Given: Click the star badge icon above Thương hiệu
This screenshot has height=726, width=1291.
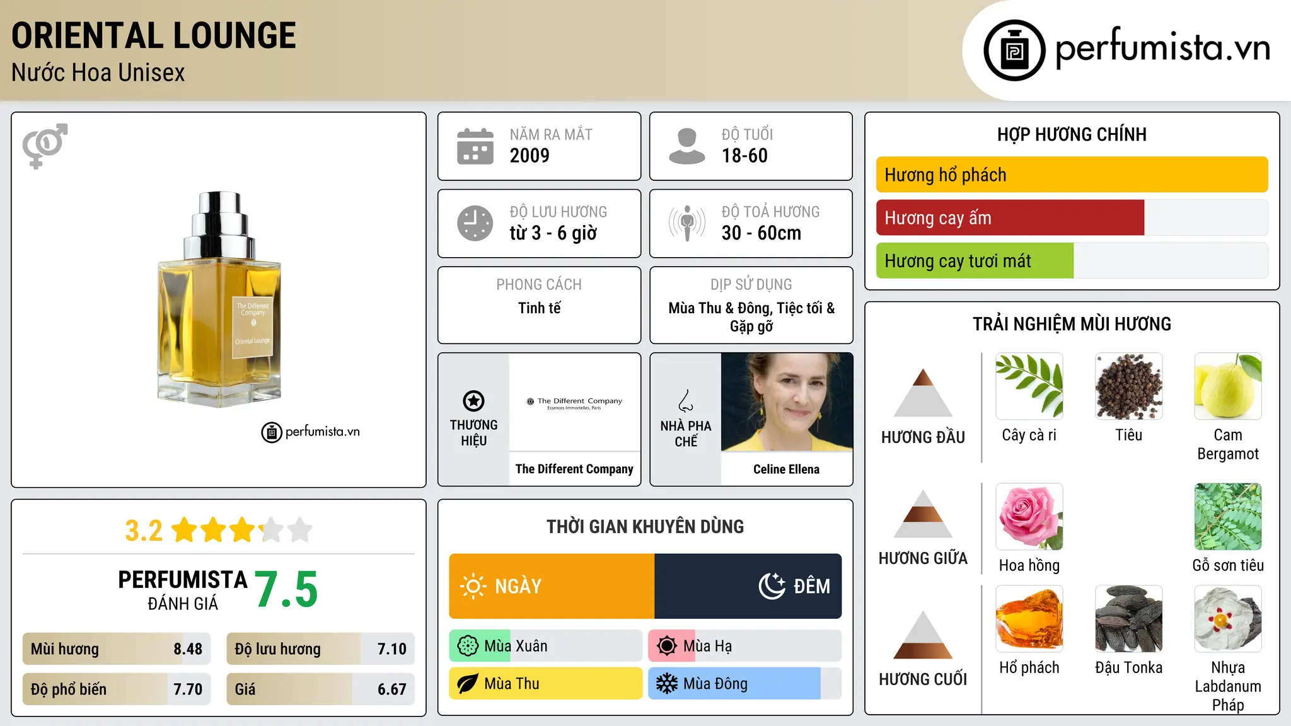Looking at the screenshot, I should (473, 401).
